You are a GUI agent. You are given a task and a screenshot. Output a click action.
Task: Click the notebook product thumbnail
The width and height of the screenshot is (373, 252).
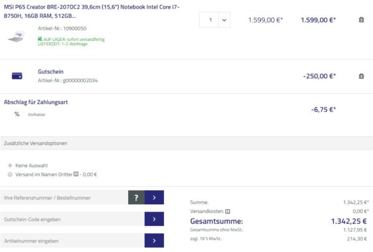(x=17, y=37)
